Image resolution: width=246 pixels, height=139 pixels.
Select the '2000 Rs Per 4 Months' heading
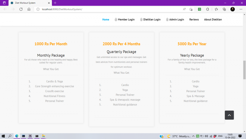(x=121, y=44)
